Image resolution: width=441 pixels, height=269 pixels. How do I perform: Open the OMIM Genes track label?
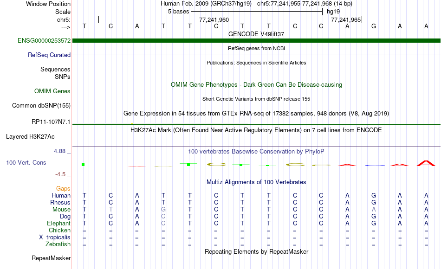click(52, 91)
